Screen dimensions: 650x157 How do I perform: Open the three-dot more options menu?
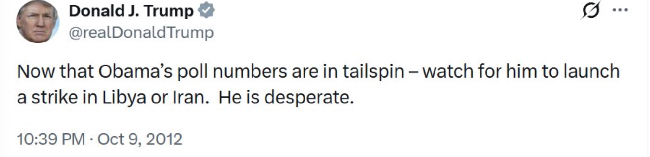click(620, 10)
